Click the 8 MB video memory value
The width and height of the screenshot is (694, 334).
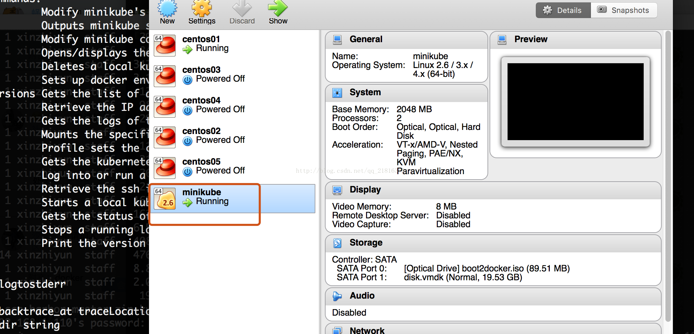click(446, 206)
